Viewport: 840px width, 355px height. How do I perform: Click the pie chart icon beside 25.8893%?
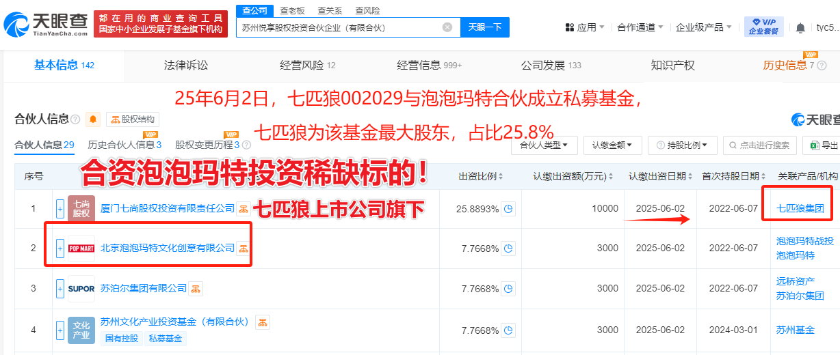[508, 209]
